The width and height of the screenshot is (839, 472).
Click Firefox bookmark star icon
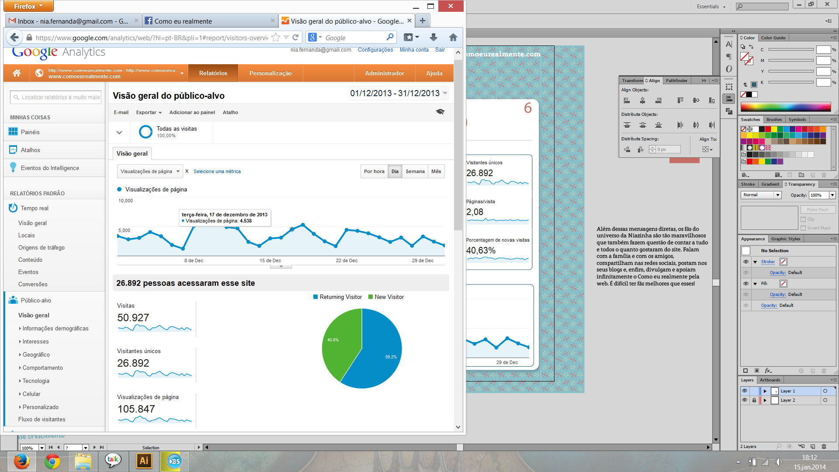coord(275,38)
